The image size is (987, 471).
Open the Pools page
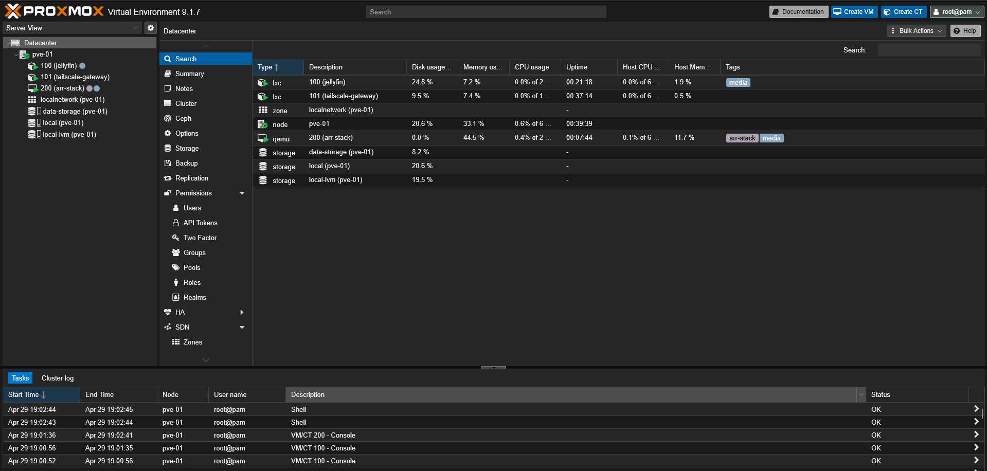click(206, 267)
